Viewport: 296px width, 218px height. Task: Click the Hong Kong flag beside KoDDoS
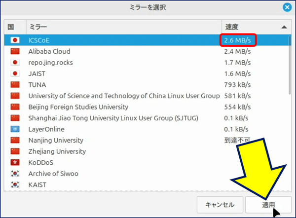click(x=15, y=162)
